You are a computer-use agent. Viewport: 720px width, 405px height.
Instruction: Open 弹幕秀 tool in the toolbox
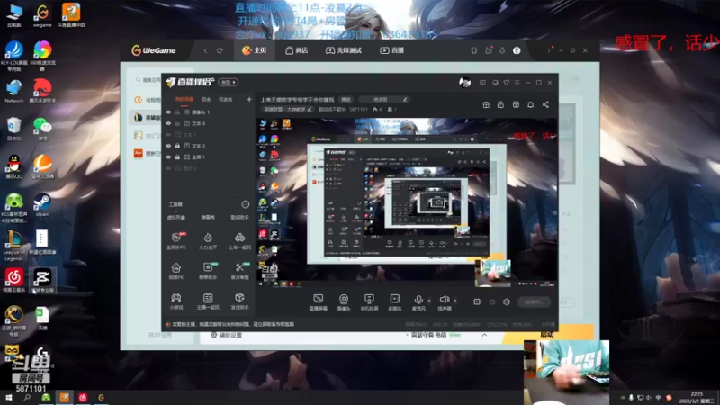coord(208,217)
